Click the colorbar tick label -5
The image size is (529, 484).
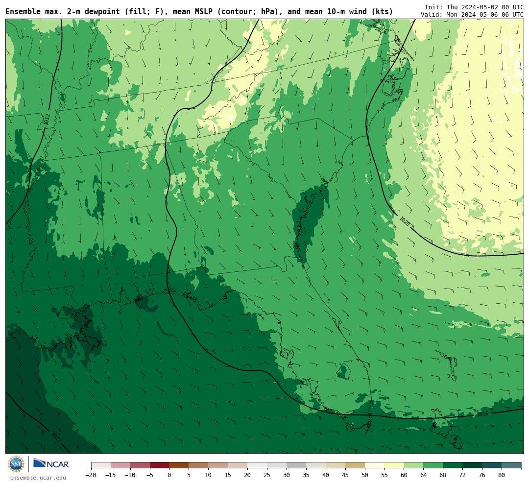[x=149, y=475]
